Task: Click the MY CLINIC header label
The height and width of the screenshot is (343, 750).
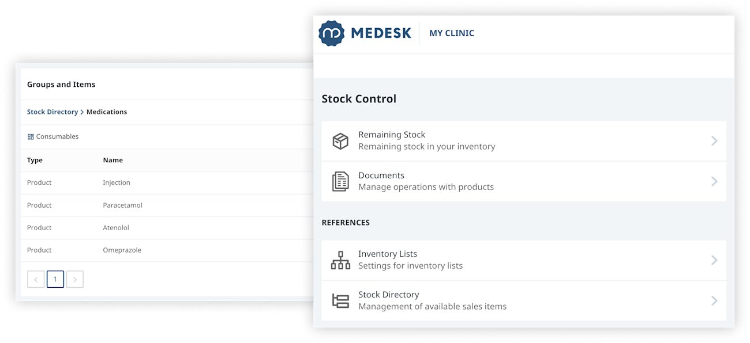Action: [x=452, y=33]
